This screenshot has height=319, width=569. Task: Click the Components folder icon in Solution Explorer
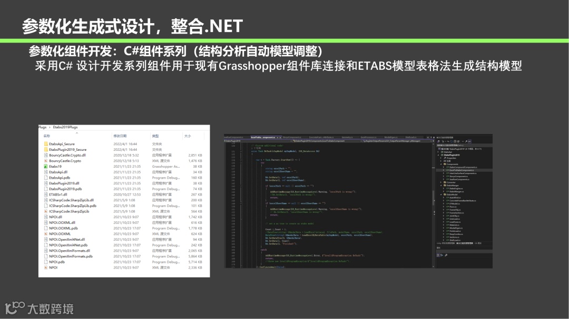[x=445, y=164]
